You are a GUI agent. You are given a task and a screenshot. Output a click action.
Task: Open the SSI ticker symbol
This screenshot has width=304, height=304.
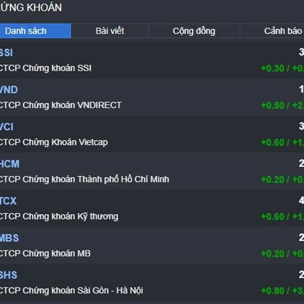pyautogui.click(x=6, y=53)
